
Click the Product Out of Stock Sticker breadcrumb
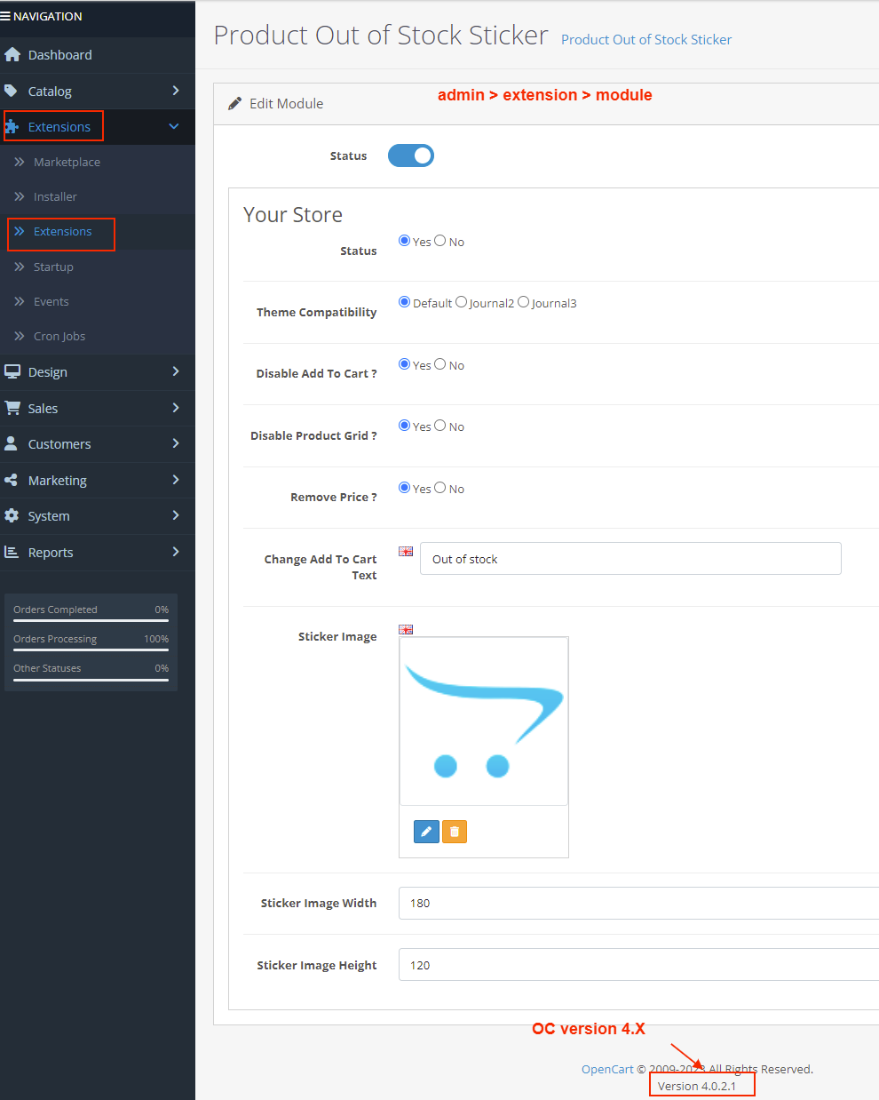click(x=646, y=40)
